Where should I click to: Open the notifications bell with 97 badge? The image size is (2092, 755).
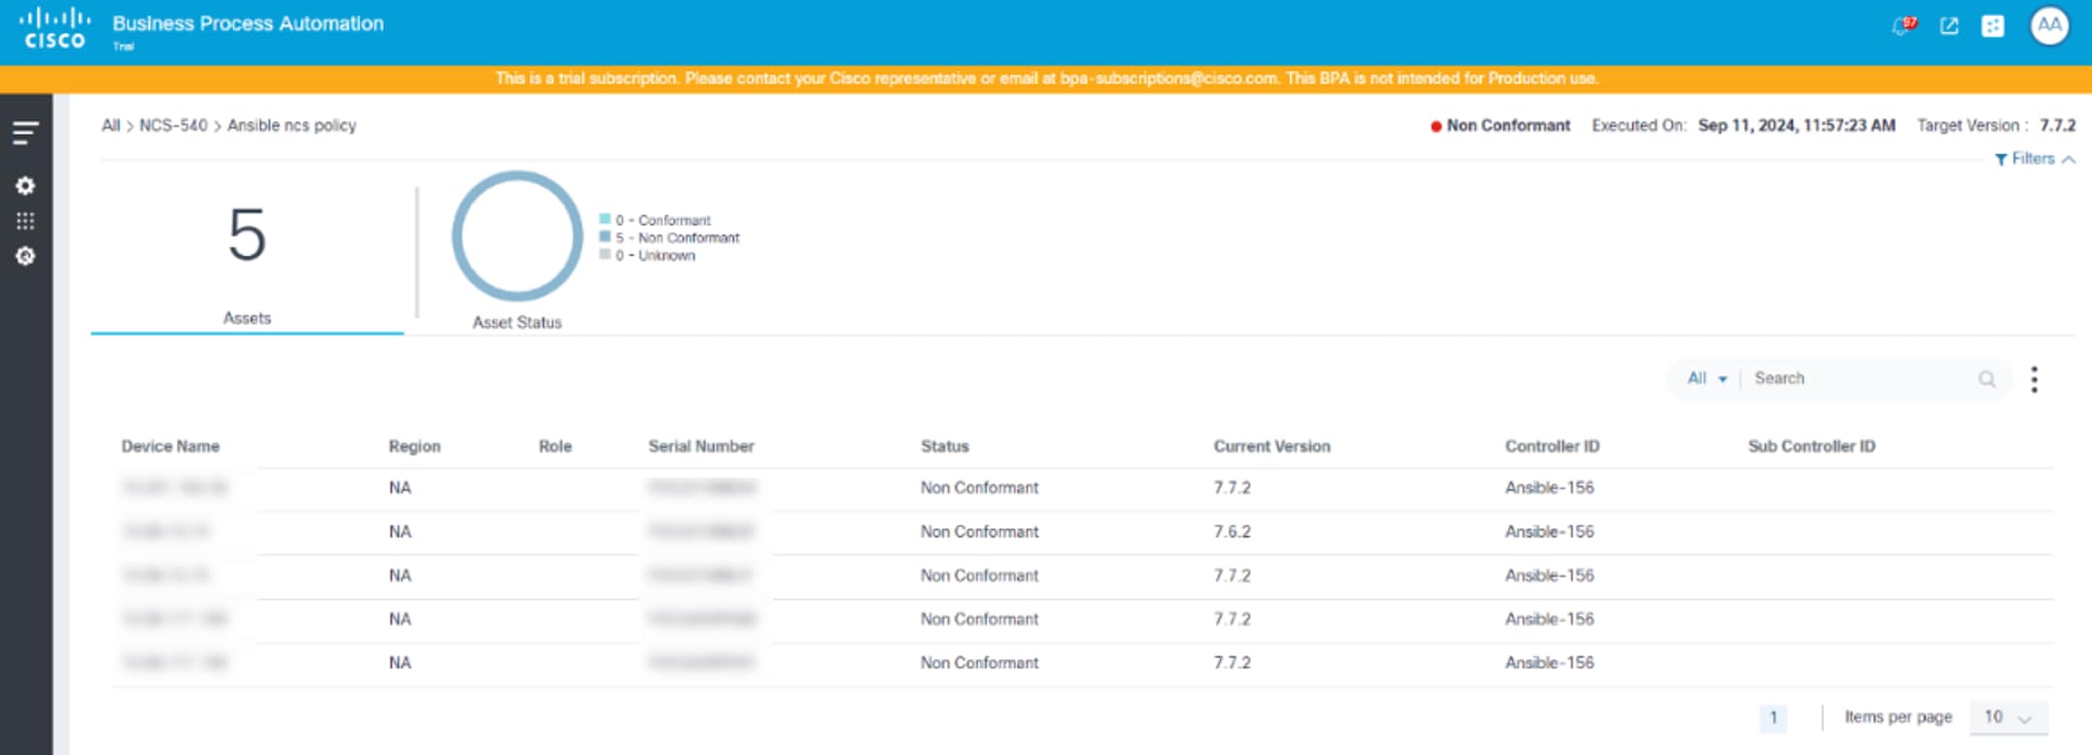coord(1904,26)
